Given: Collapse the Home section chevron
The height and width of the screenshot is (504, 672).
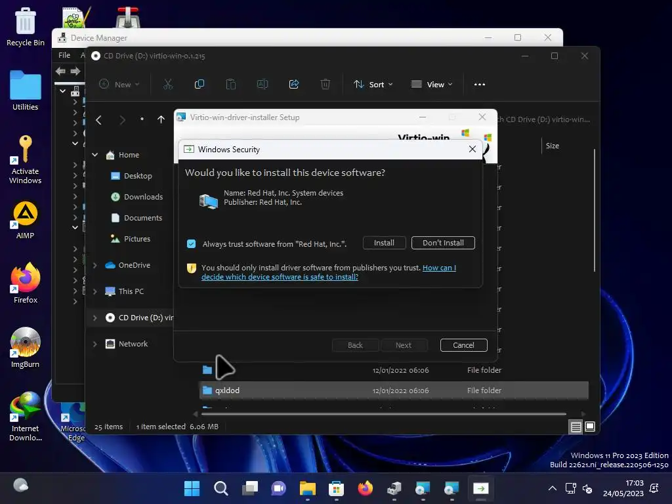Looking at the screenshot, I should click(x=94, y=155).
